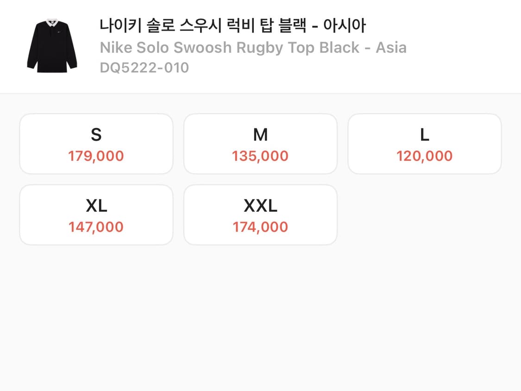The image size is (521, 391).
Task: Click the XL size label text
Action: tap(96, 205)
